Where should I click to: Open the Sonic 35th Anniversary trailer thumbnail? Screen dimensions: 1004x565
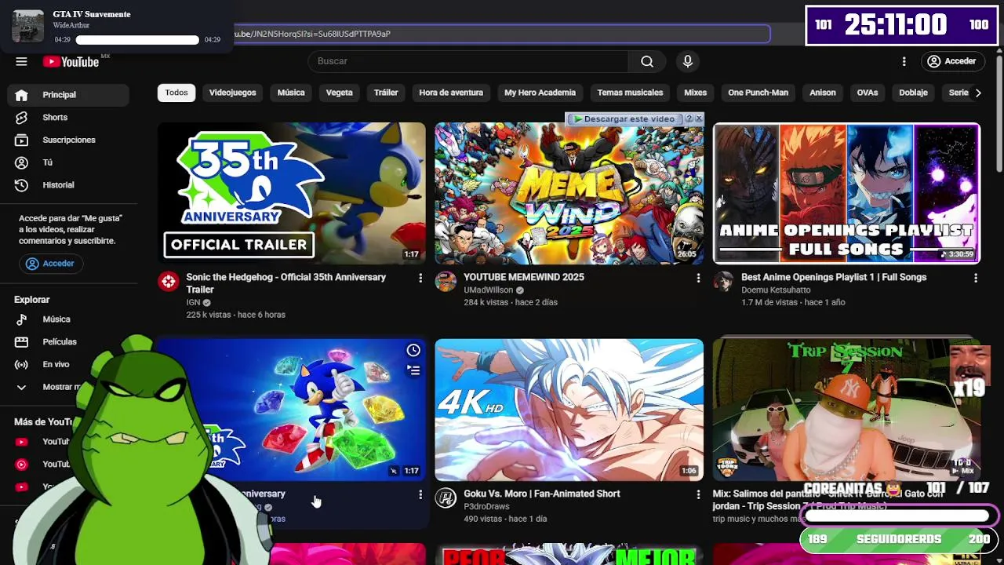click(291, 193)
